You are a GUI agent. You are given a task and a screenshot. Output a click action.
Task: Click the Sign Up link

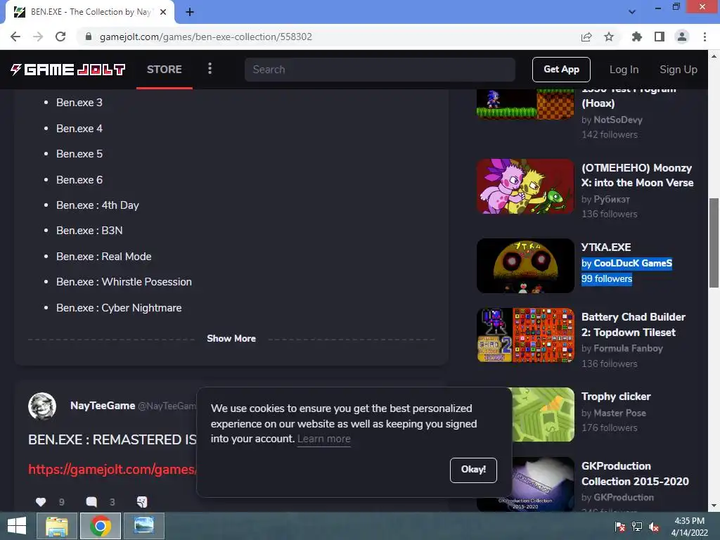pyautogui.click(x=679, y=70)
